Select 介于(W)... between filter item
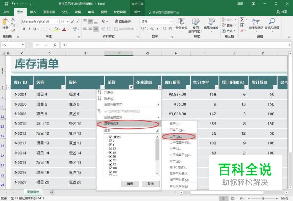 pos(179,161)
